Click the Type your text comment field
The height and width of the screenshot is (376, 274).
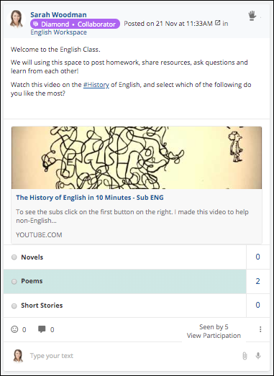tap(134, 356)
